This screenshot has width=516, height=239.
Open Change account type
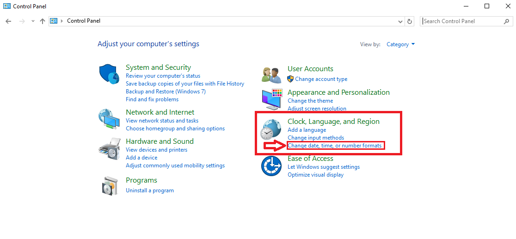coord(321,79)
